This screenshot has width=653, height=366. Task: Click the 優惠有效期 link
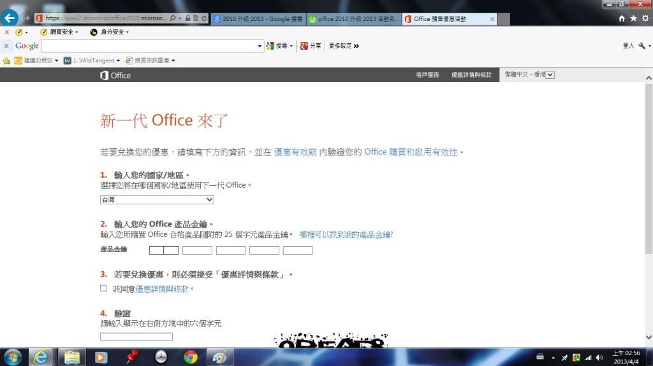pyautogui.click(x=295, y=152)
